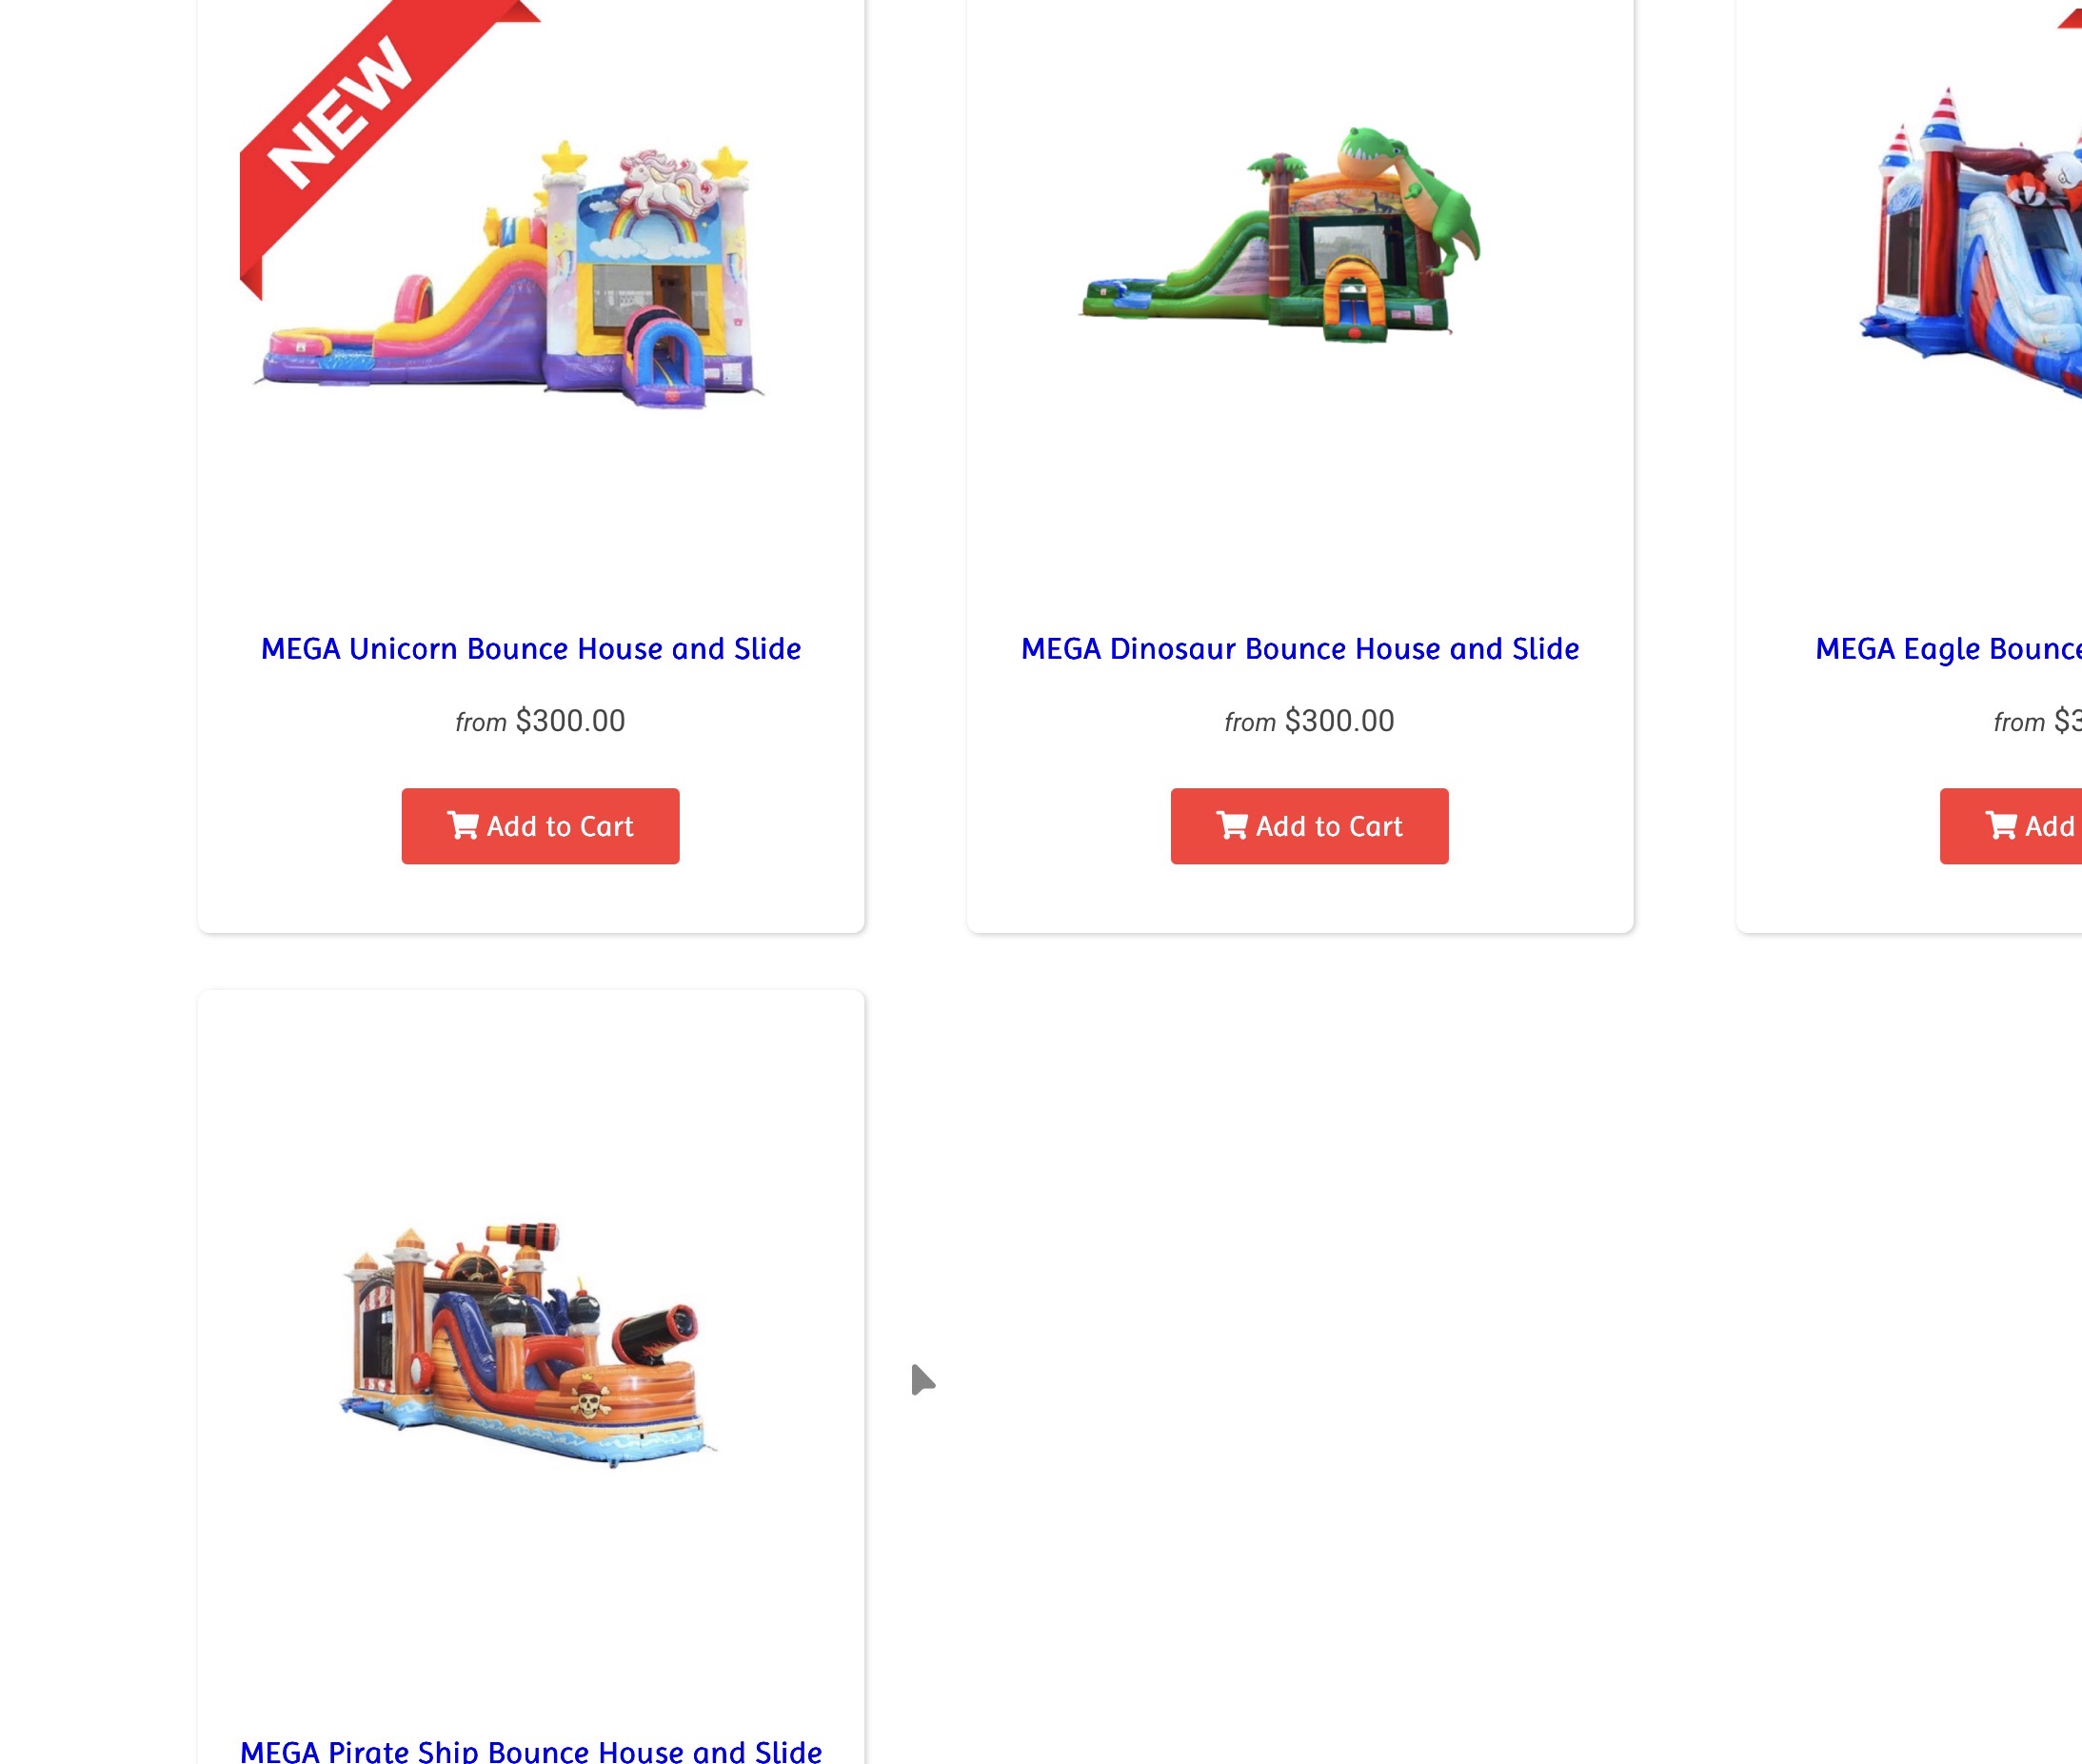This screenshot has width=2082, height=1764.
Task: Click the red ribbon corner on Eagle card
Action: (2070, 17)
